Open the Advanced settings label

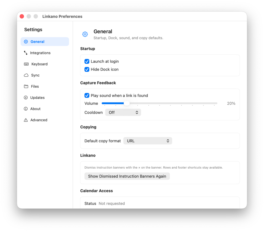[x=39, y=120]
